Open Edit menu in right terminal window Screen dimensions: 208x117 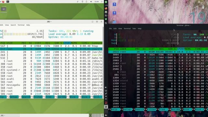(x=115, y=29)
